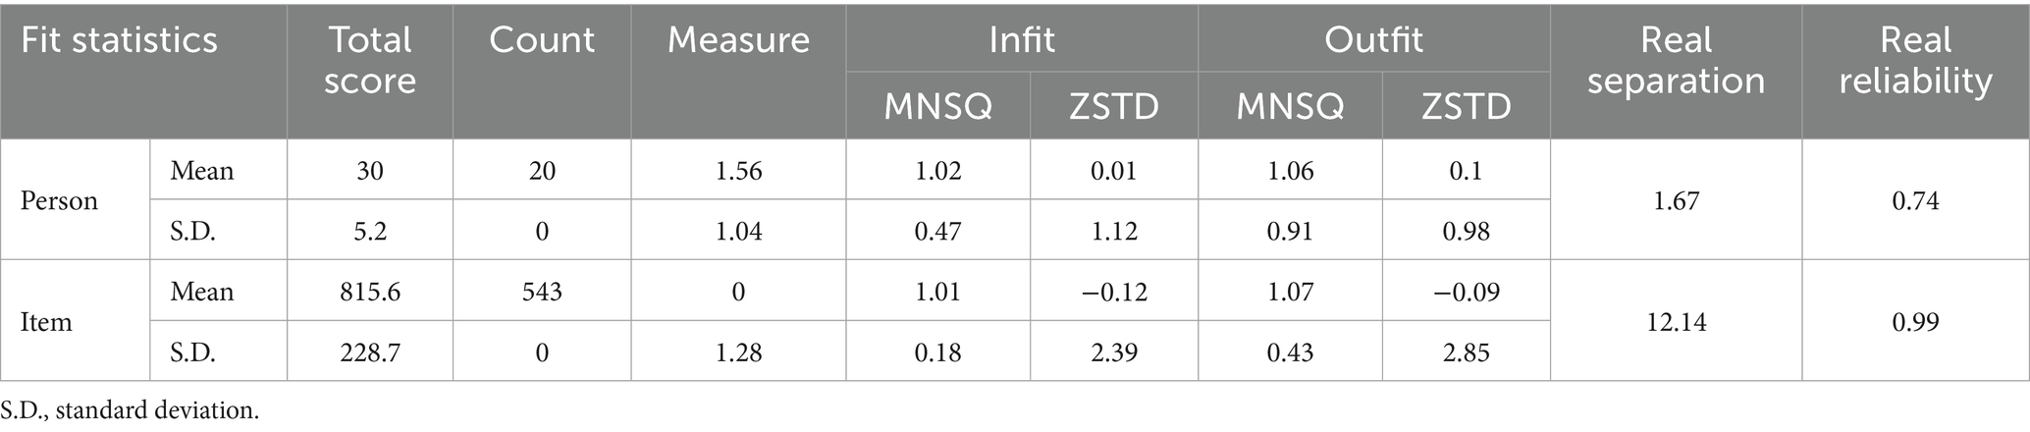The height and width of the screenshot is (432, 2030).
Task: Select the Item real separation value 12.14
Action: [1676, 322]
